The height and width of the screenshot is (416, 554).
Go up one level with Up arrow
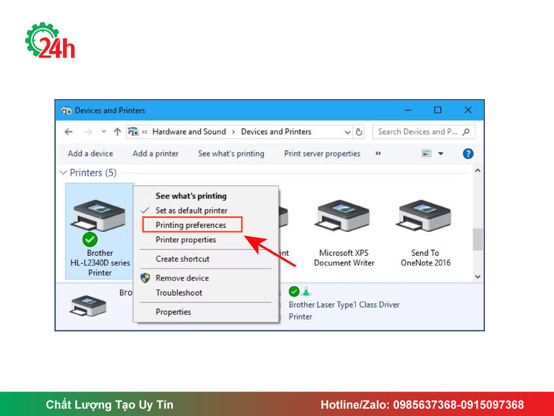click(117, 132)
